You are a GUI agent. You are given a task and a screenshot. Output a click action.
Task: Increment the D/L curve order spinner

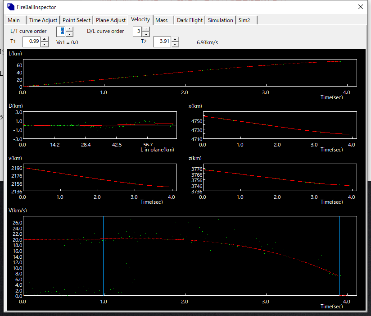coord(146,29)
